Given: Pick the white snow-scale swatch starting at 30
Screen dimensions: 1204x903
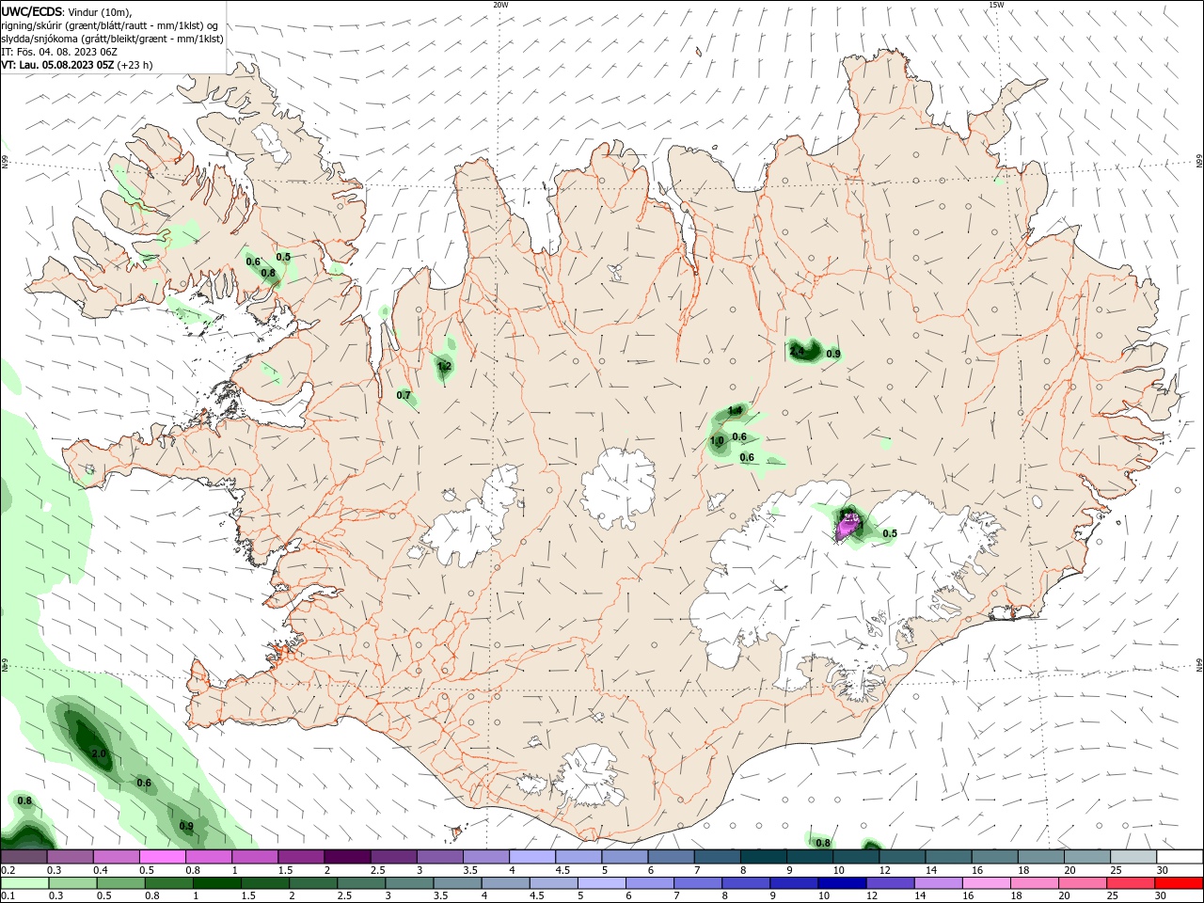Looking at the screenshot, I should click(x=1180, y=856).
